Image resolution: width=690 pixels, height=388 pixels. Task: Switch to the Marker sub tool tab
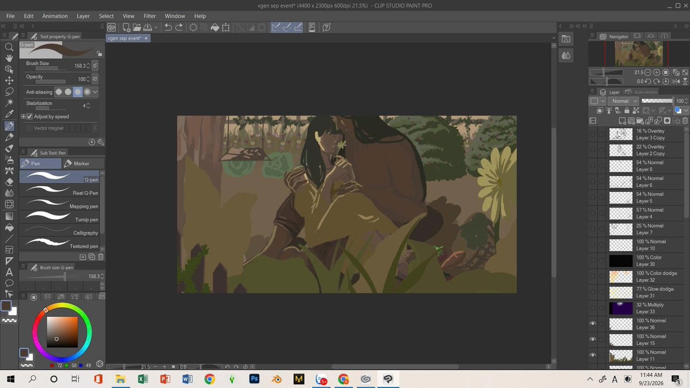83,163
